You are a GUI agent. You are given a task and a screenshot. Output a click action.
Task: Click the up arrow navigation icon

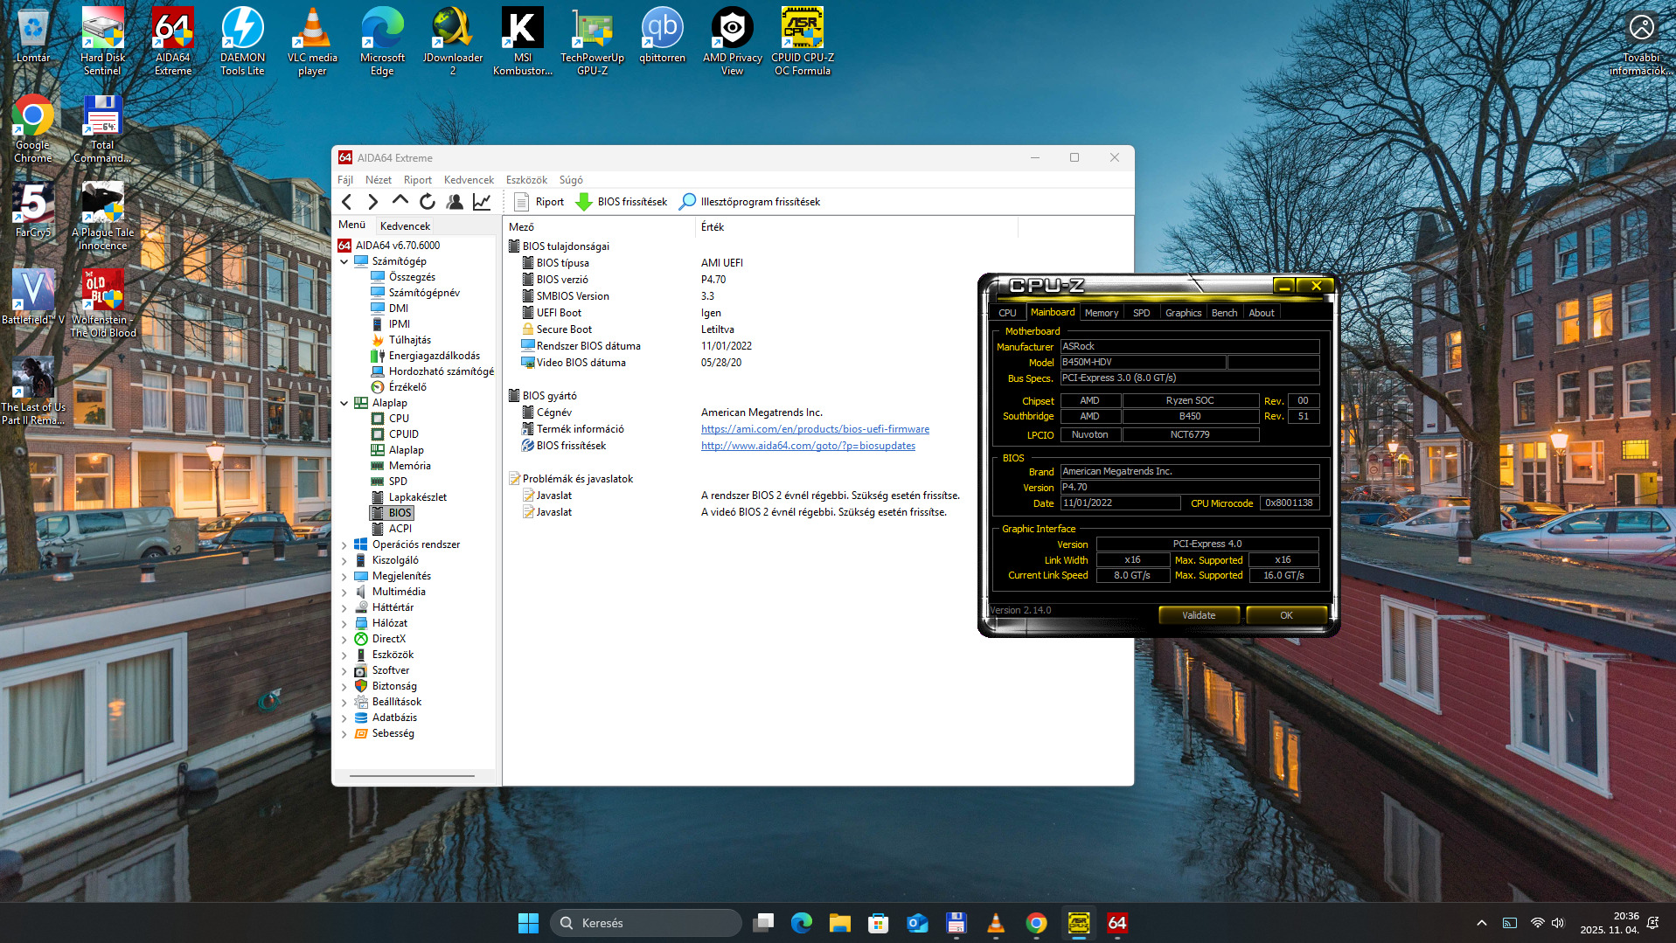coord(400,201)
